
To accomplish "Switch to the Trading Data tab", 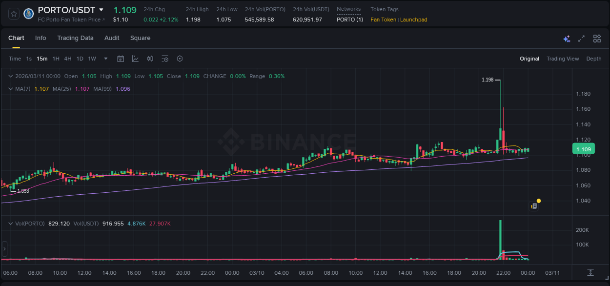I will tap(75, 38).
